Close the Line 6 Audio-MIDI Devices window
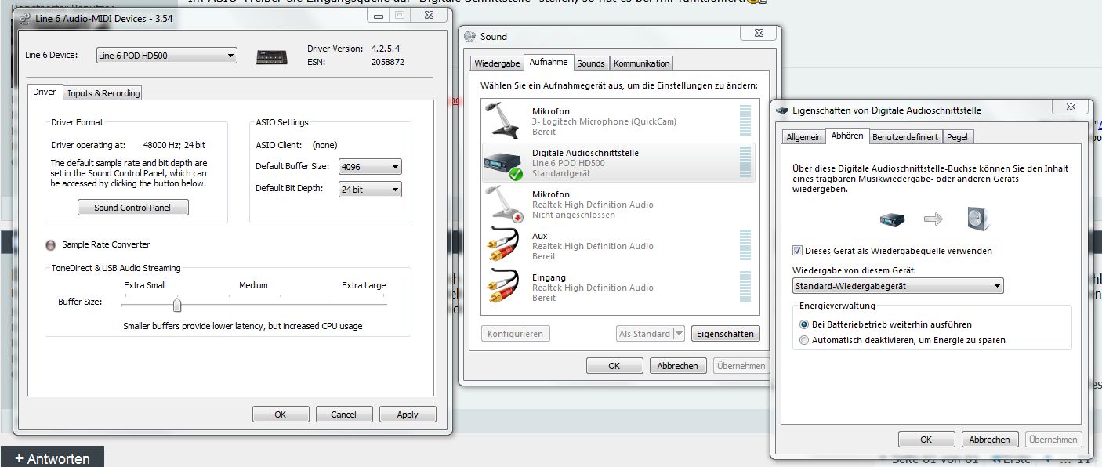Screen dimensions: 1102x467 (x=427, y=15)
